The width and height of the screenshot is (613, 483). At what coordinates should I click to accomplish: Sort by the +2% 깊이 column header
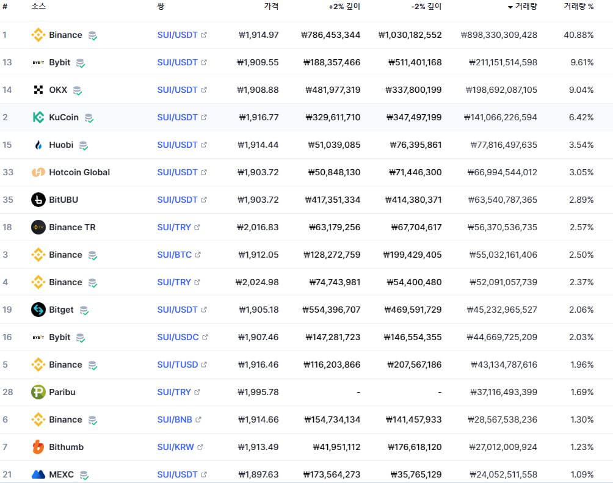point(344,6)
